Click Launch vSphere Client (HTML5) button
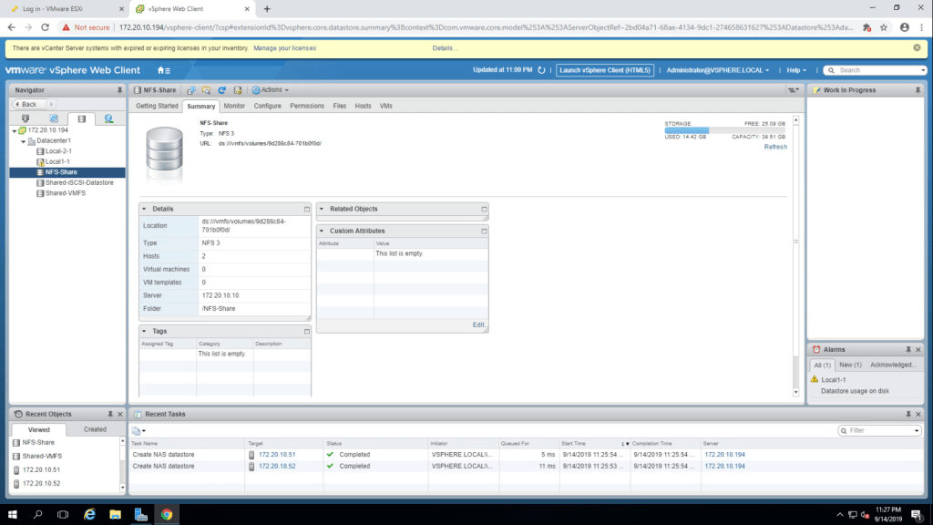 point(605,70)
